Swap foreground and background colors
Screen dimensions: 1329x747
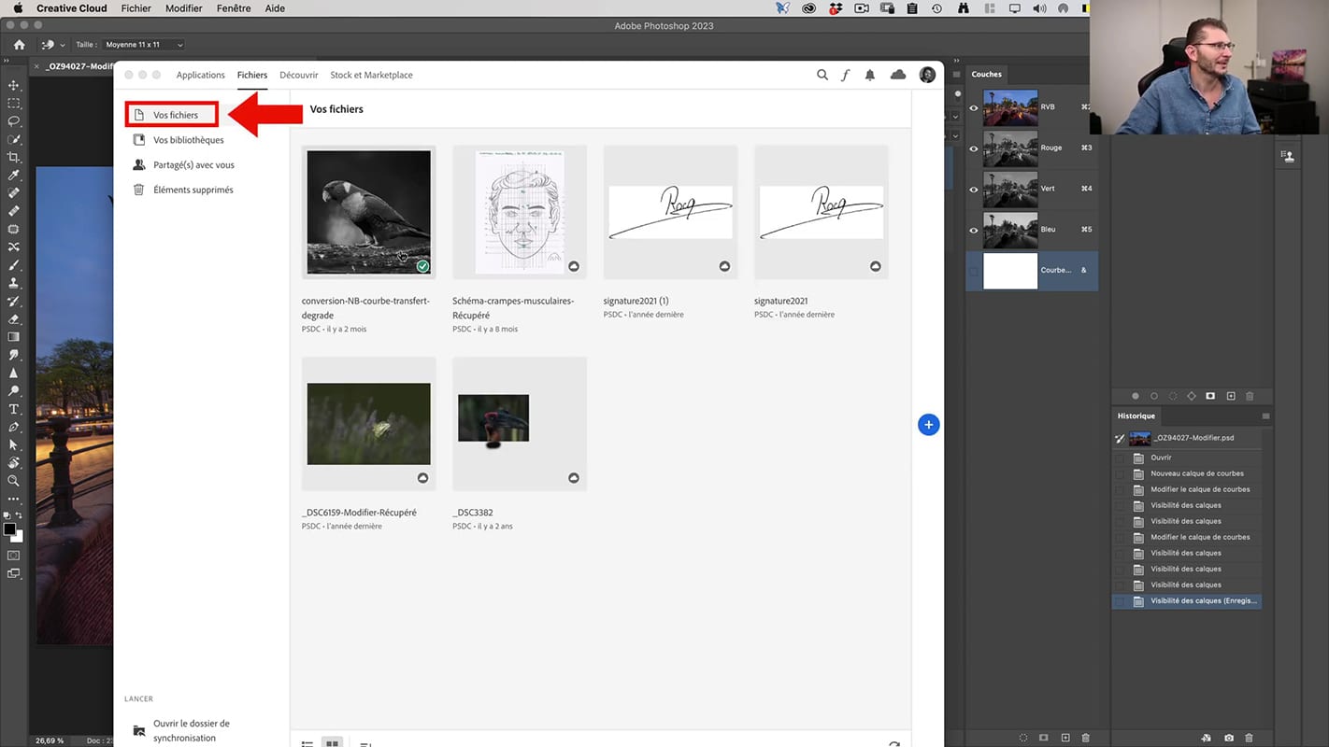[21, 515]
